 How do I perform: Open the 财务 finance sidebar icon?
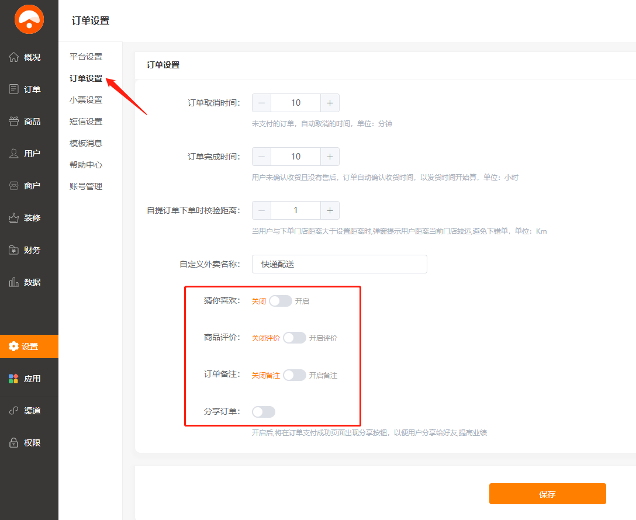click(x=14, y=250)
